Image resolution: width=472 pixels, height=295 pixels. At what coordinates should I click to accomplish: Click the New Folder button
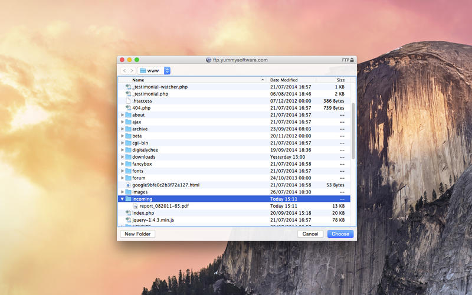coord(137,234)
